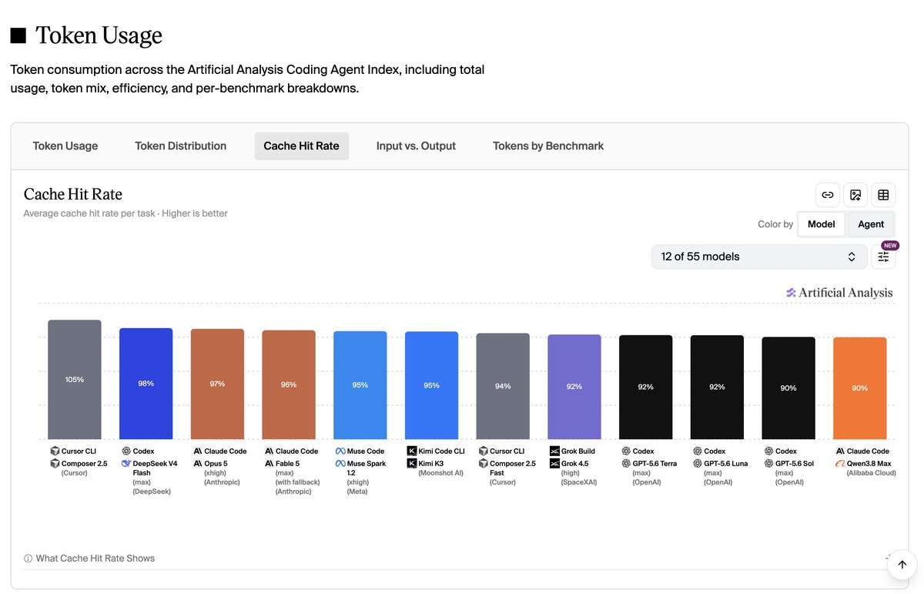The width and height of the screenshot is (924, 594).
Task: Click the Muse Spark 1.2 model label
Action: [366, 468]
